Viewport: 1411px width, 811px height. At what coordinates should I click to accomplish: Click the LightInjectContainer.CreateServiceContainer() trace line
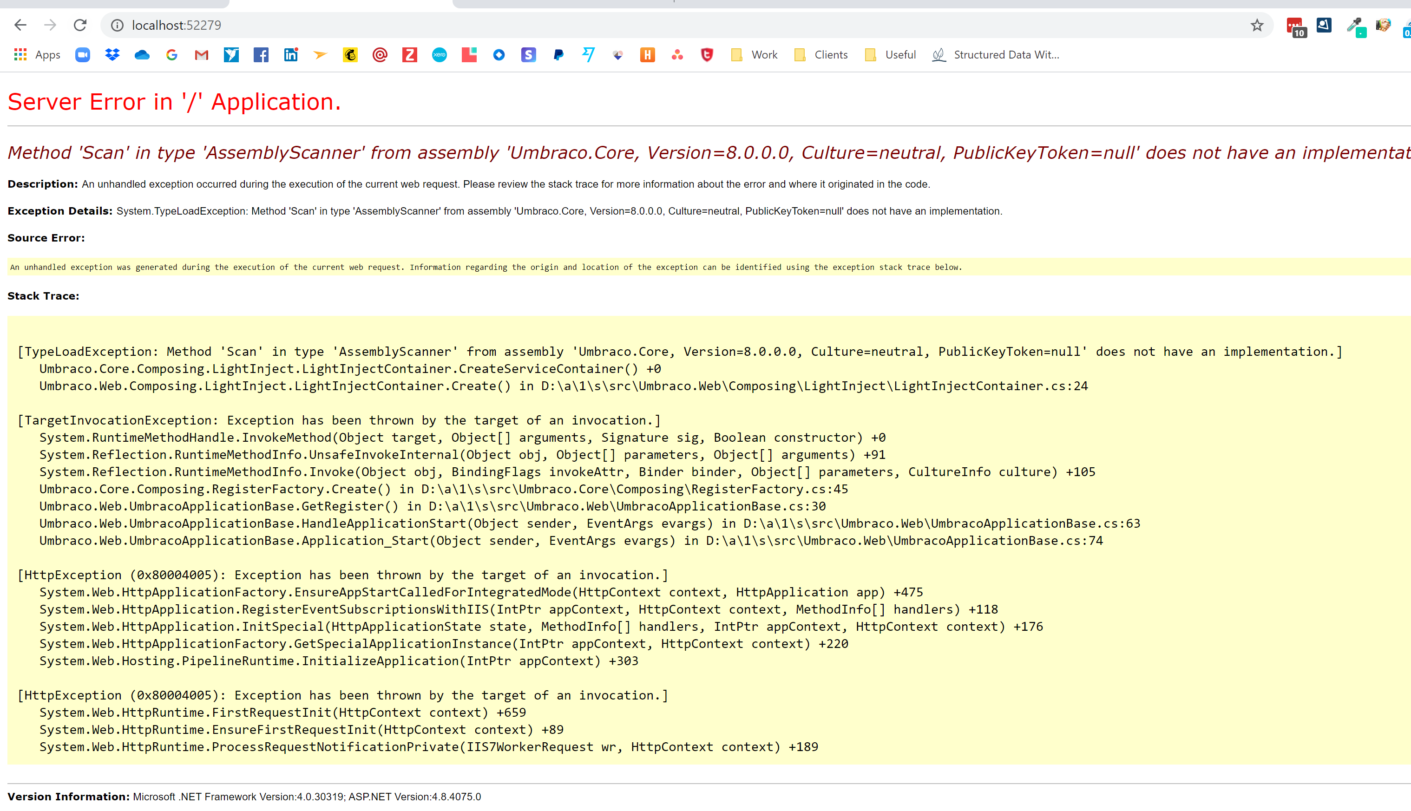pyautogui.click(x=350, y=369)
